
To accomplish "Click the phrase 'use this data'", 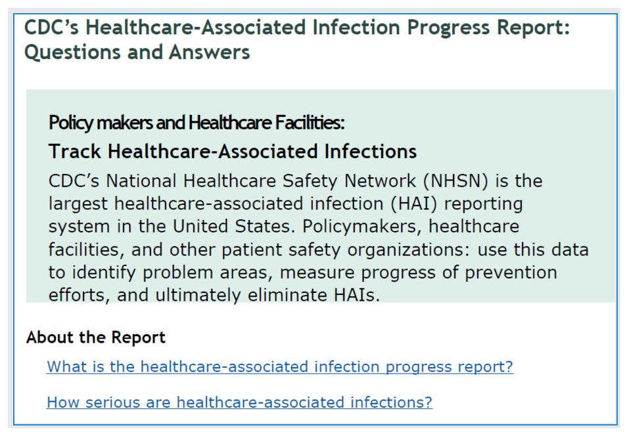I will (x=533, y=250).
